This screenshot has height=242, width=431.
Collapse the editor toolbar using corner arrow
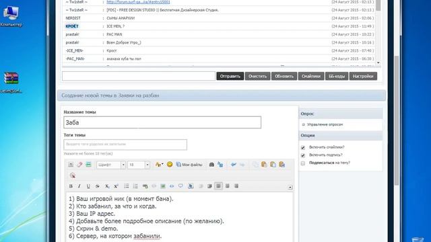click(x=290, y=187)
